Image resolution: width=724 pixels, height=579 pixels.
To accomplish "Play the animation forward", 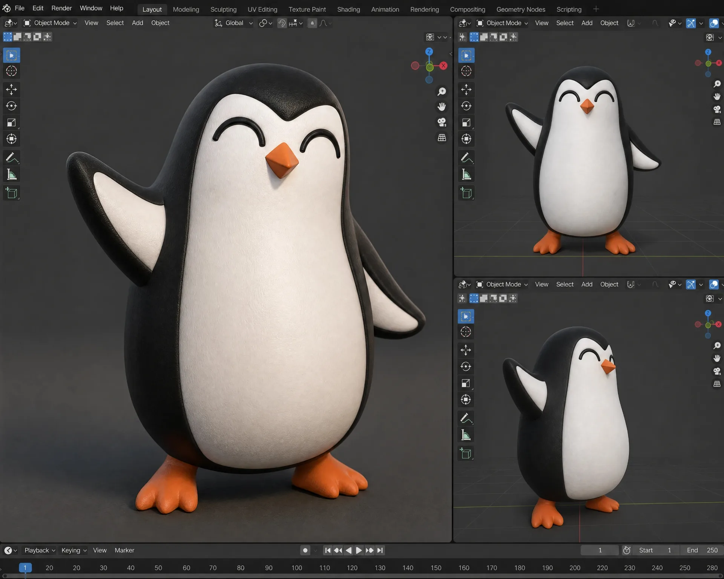I will click(359, 550).
